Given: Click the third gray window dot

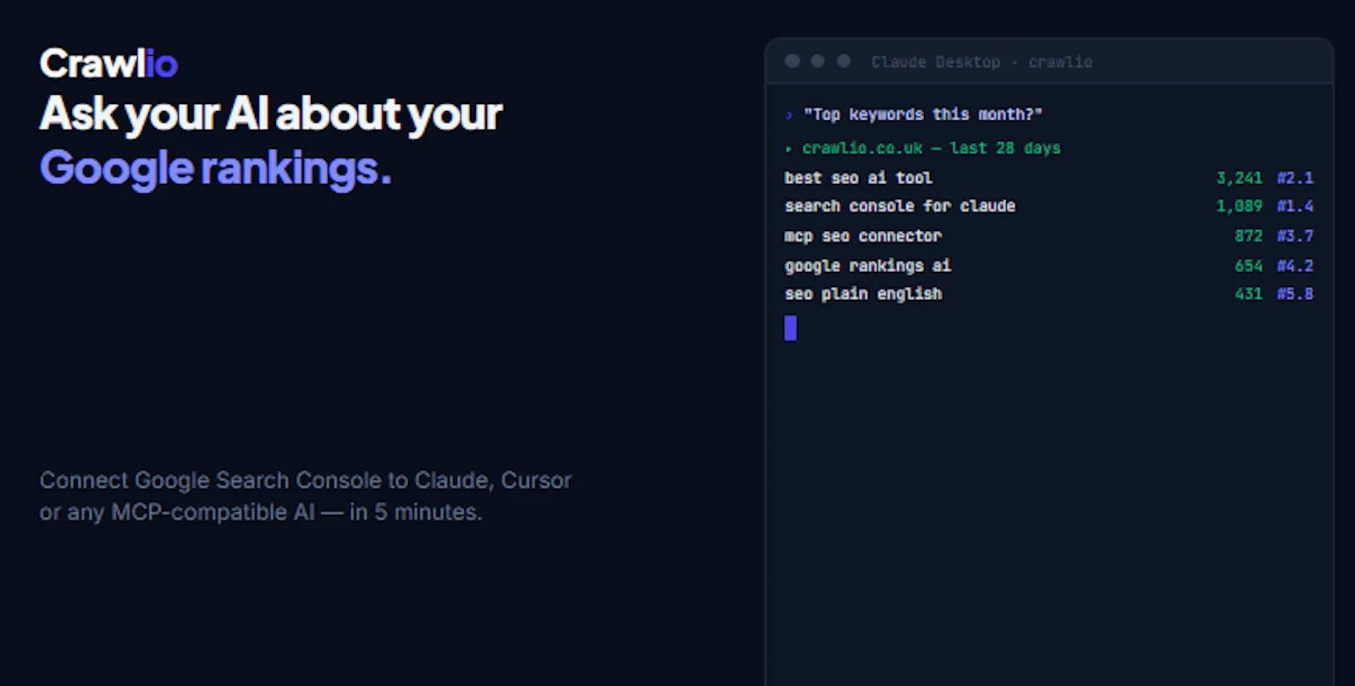Looking at the screenshot, I should 843,61.
